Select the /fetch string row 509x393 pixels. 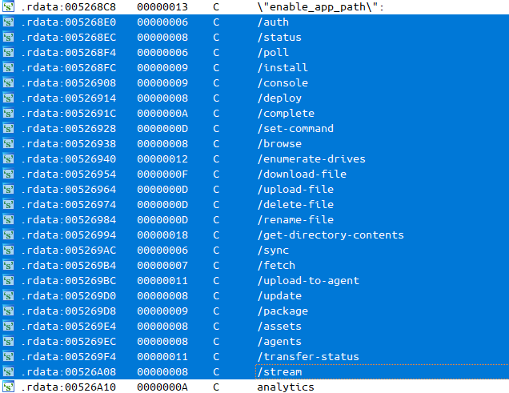click(x=276, y=266)
